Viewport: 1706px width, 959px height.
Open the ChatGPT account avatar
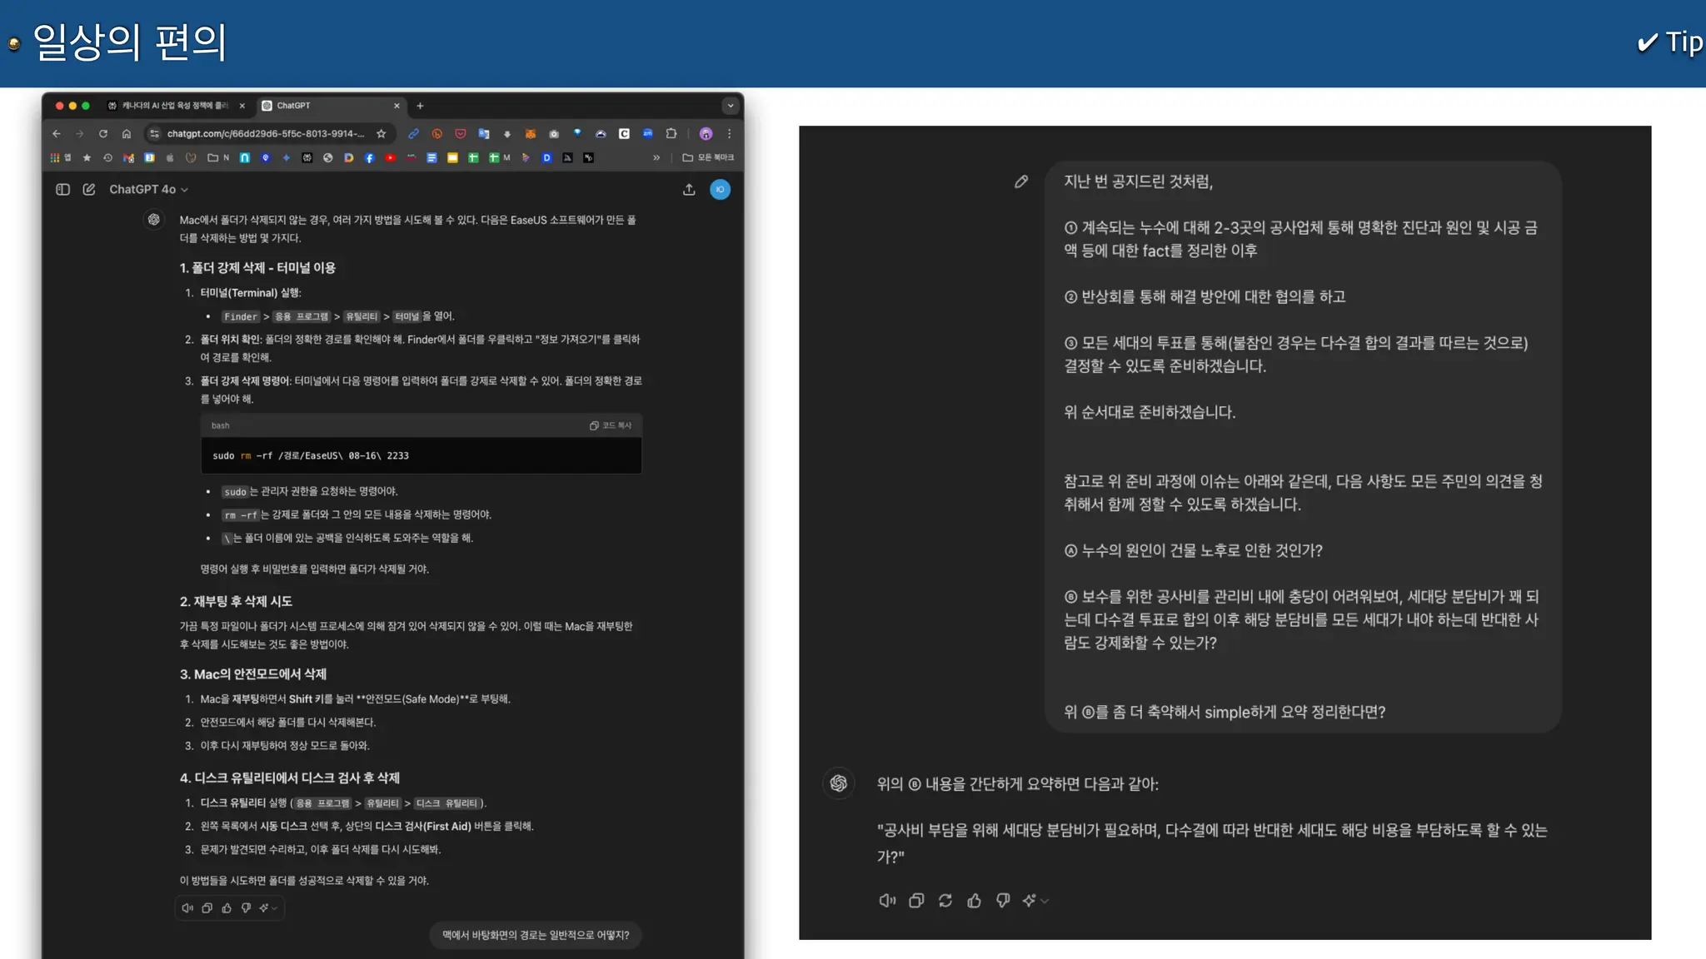point(720,189)
